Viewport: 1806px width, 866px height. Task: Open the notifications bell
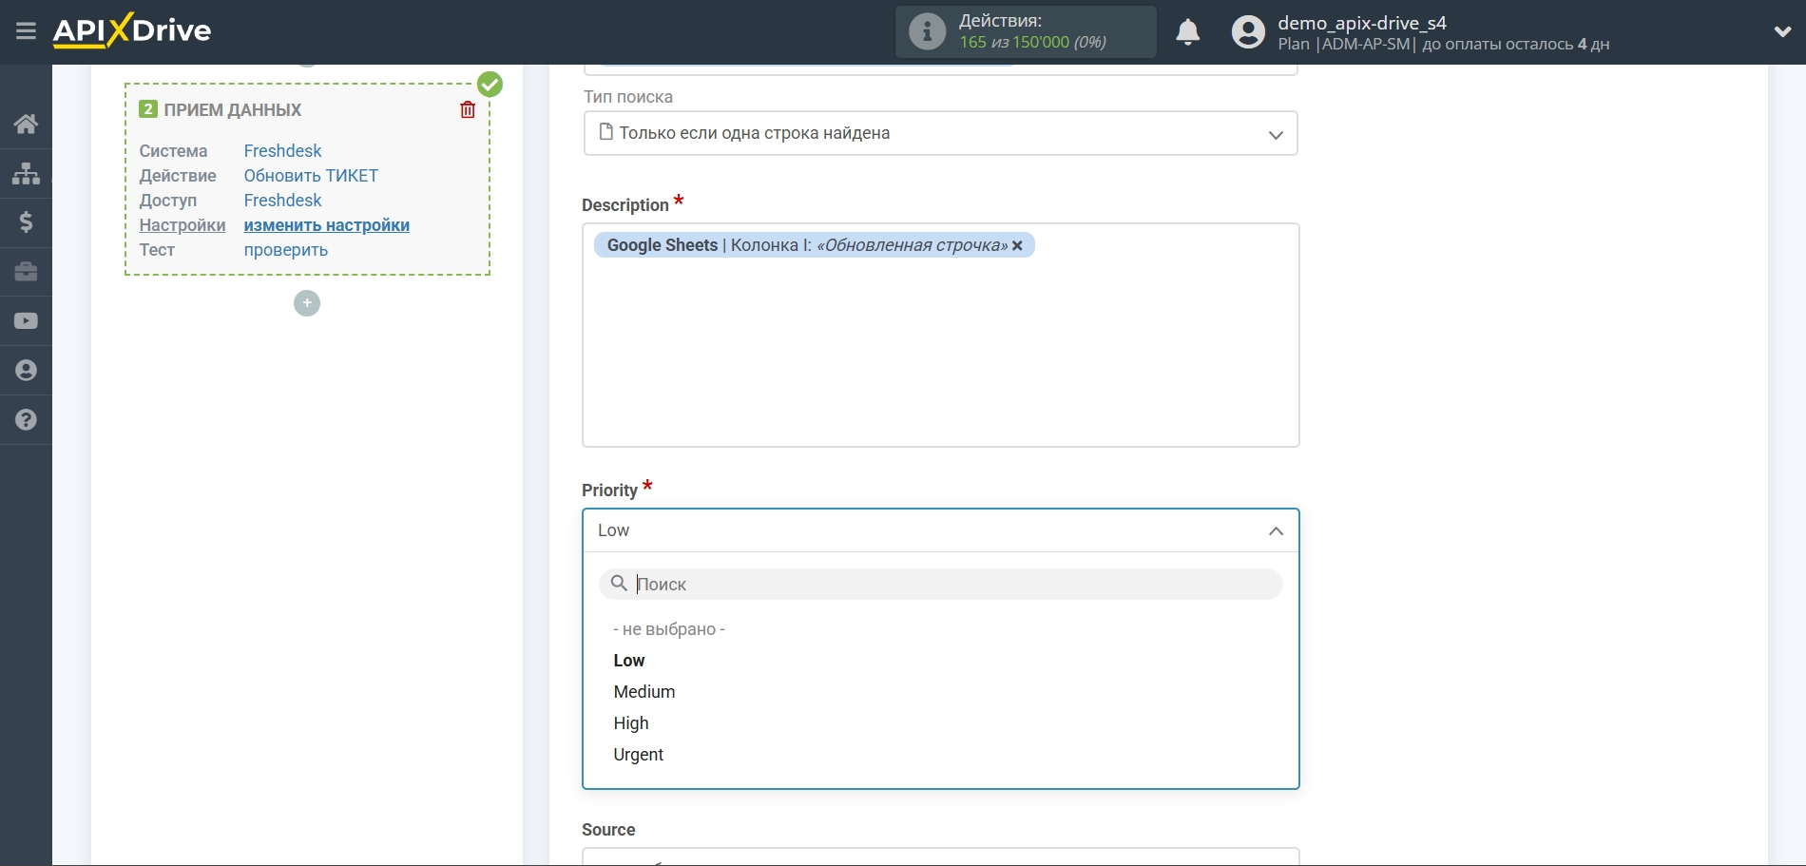tap(1187, 32)
